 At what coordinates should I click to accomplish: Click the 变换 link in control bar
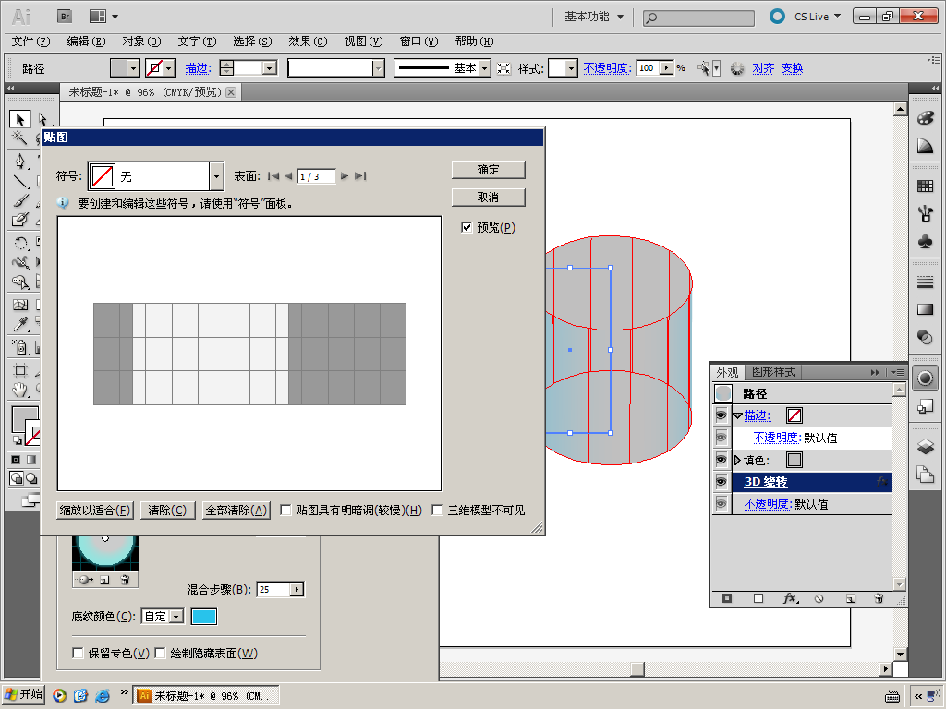(x=792, y=68)
